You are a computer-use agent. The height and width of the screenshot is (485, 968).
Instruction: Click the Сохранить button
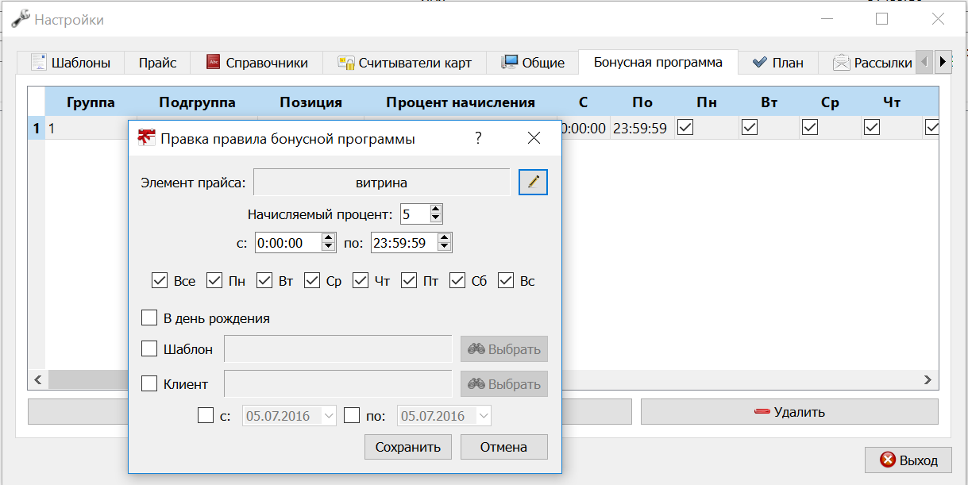pos(408,447)
